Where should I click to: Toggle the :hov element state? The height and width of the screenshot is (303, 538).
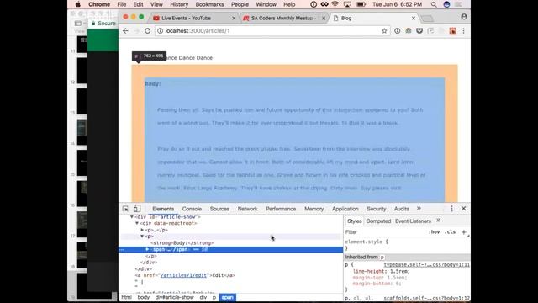pyautogui.click(x=434, y=232)
